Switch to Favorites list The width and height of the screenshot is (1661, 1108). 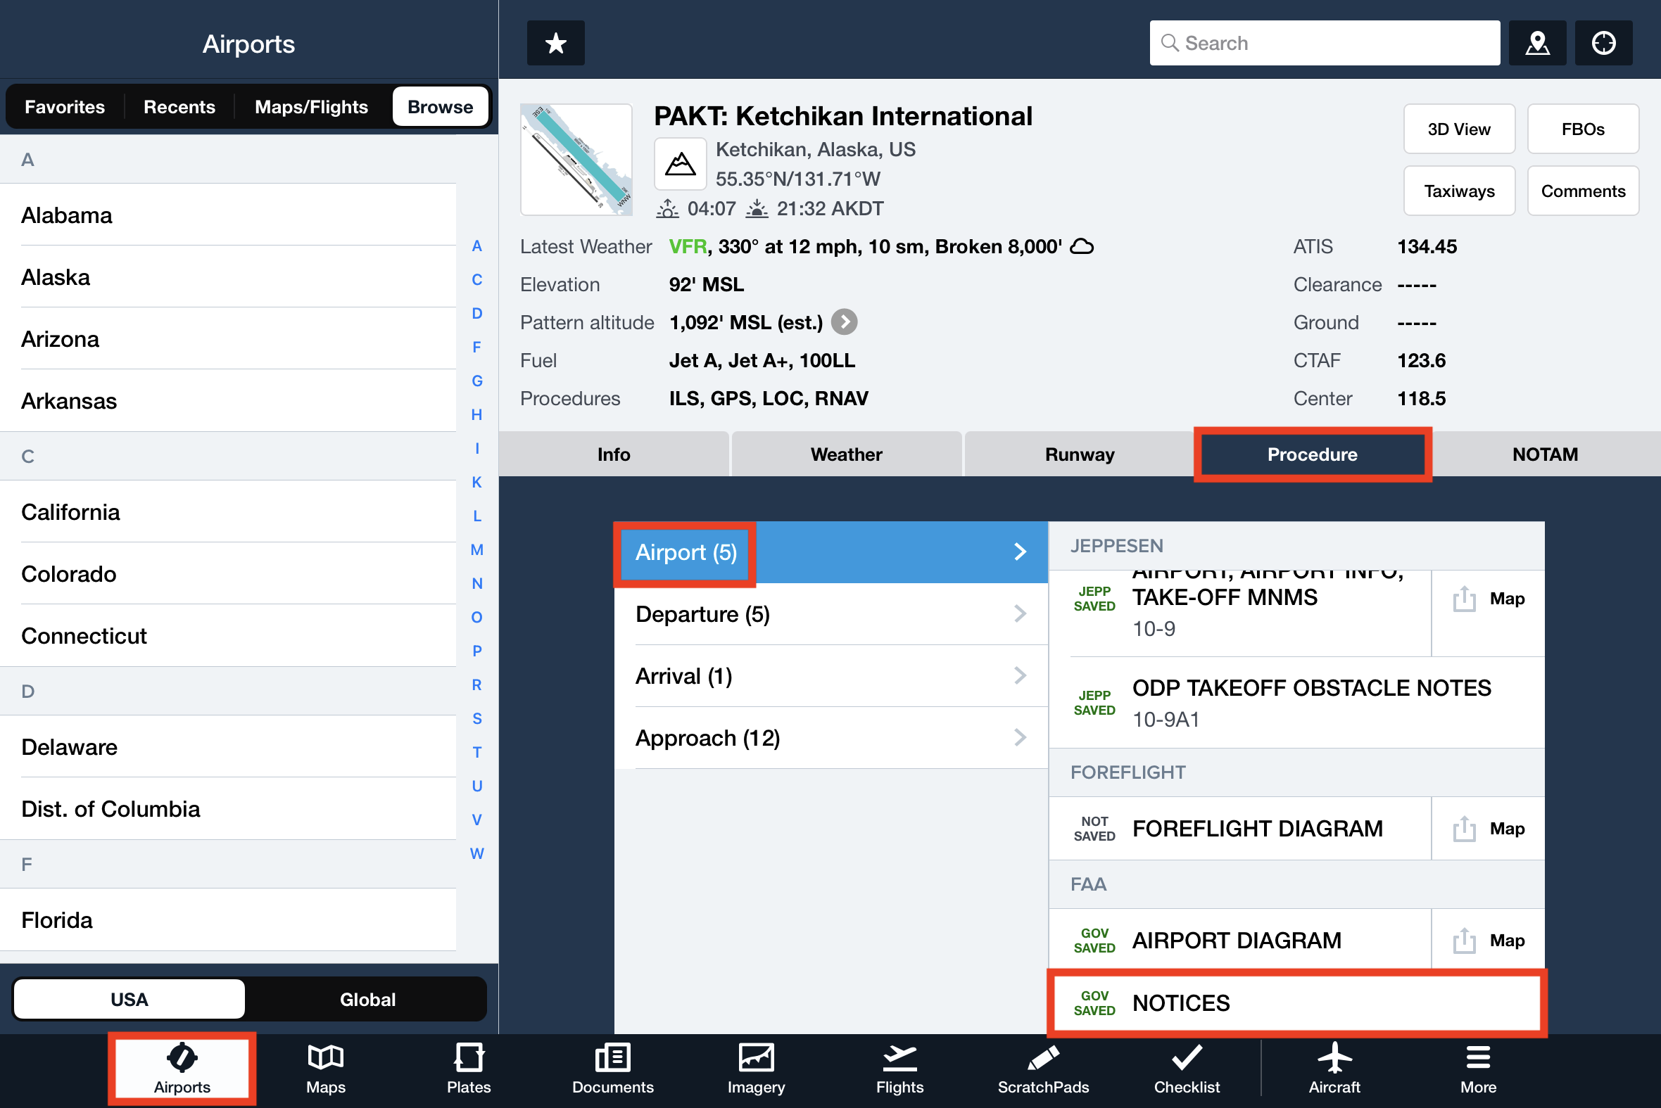point(65,107)
